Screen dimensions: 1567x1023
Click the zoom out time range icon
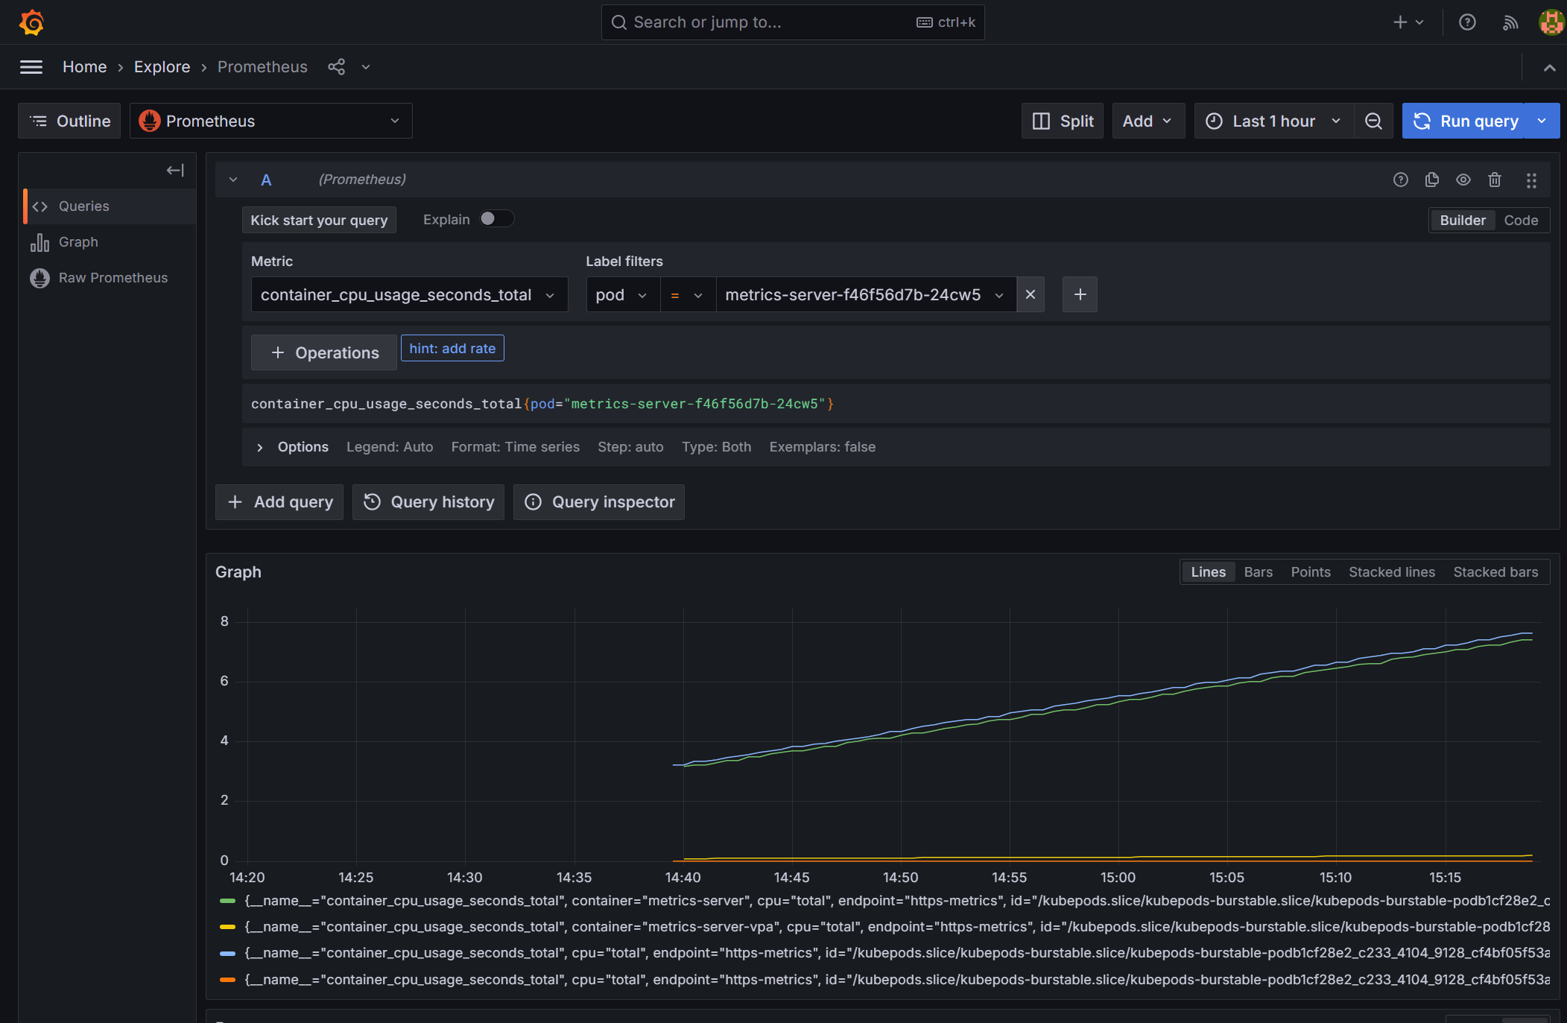coord(1373,121)
